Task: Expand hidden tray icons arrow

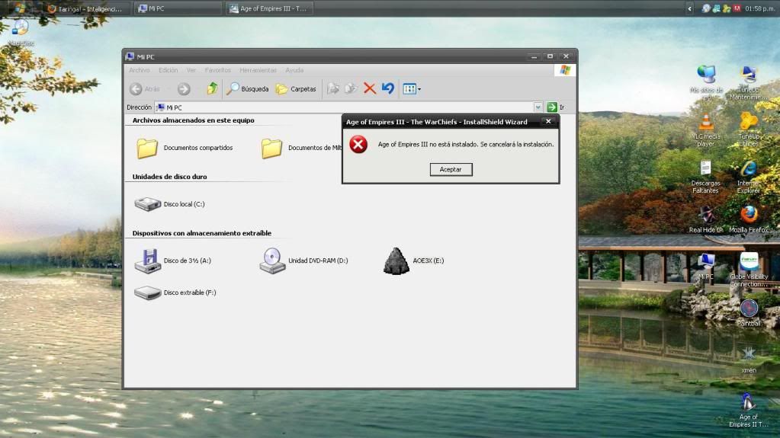Action: (689, 8)
